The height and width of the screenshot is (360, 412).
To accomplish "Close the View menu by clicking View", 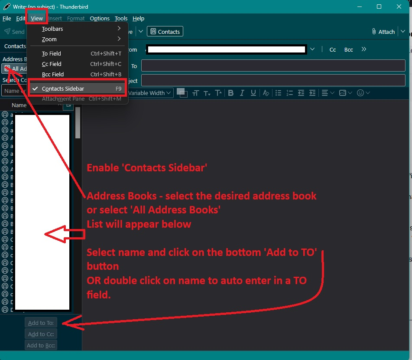I will pos(36,18).
